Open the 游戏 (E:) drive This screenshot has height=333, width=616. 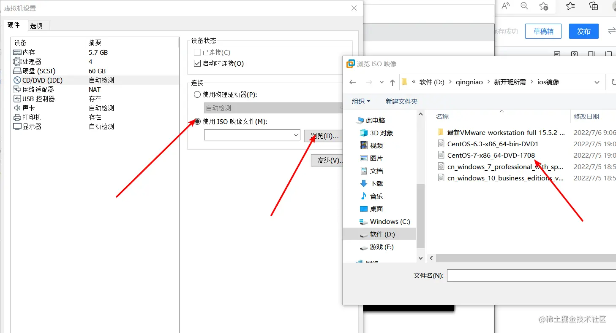click(x=377, y=247)
